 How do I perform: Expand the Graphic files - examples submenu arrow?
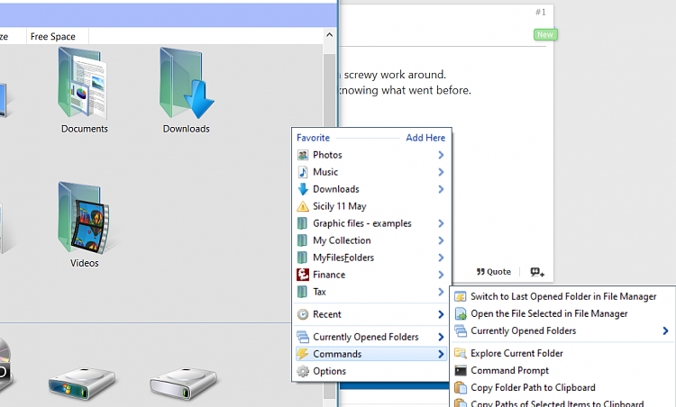441,223
